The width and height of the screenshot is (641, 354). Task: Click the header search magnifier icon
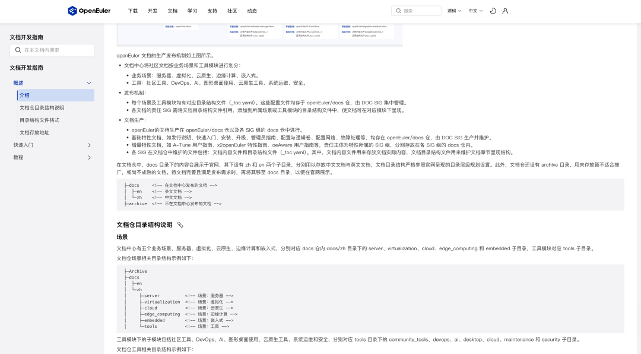pyautogui.click(x=399, y=11)
